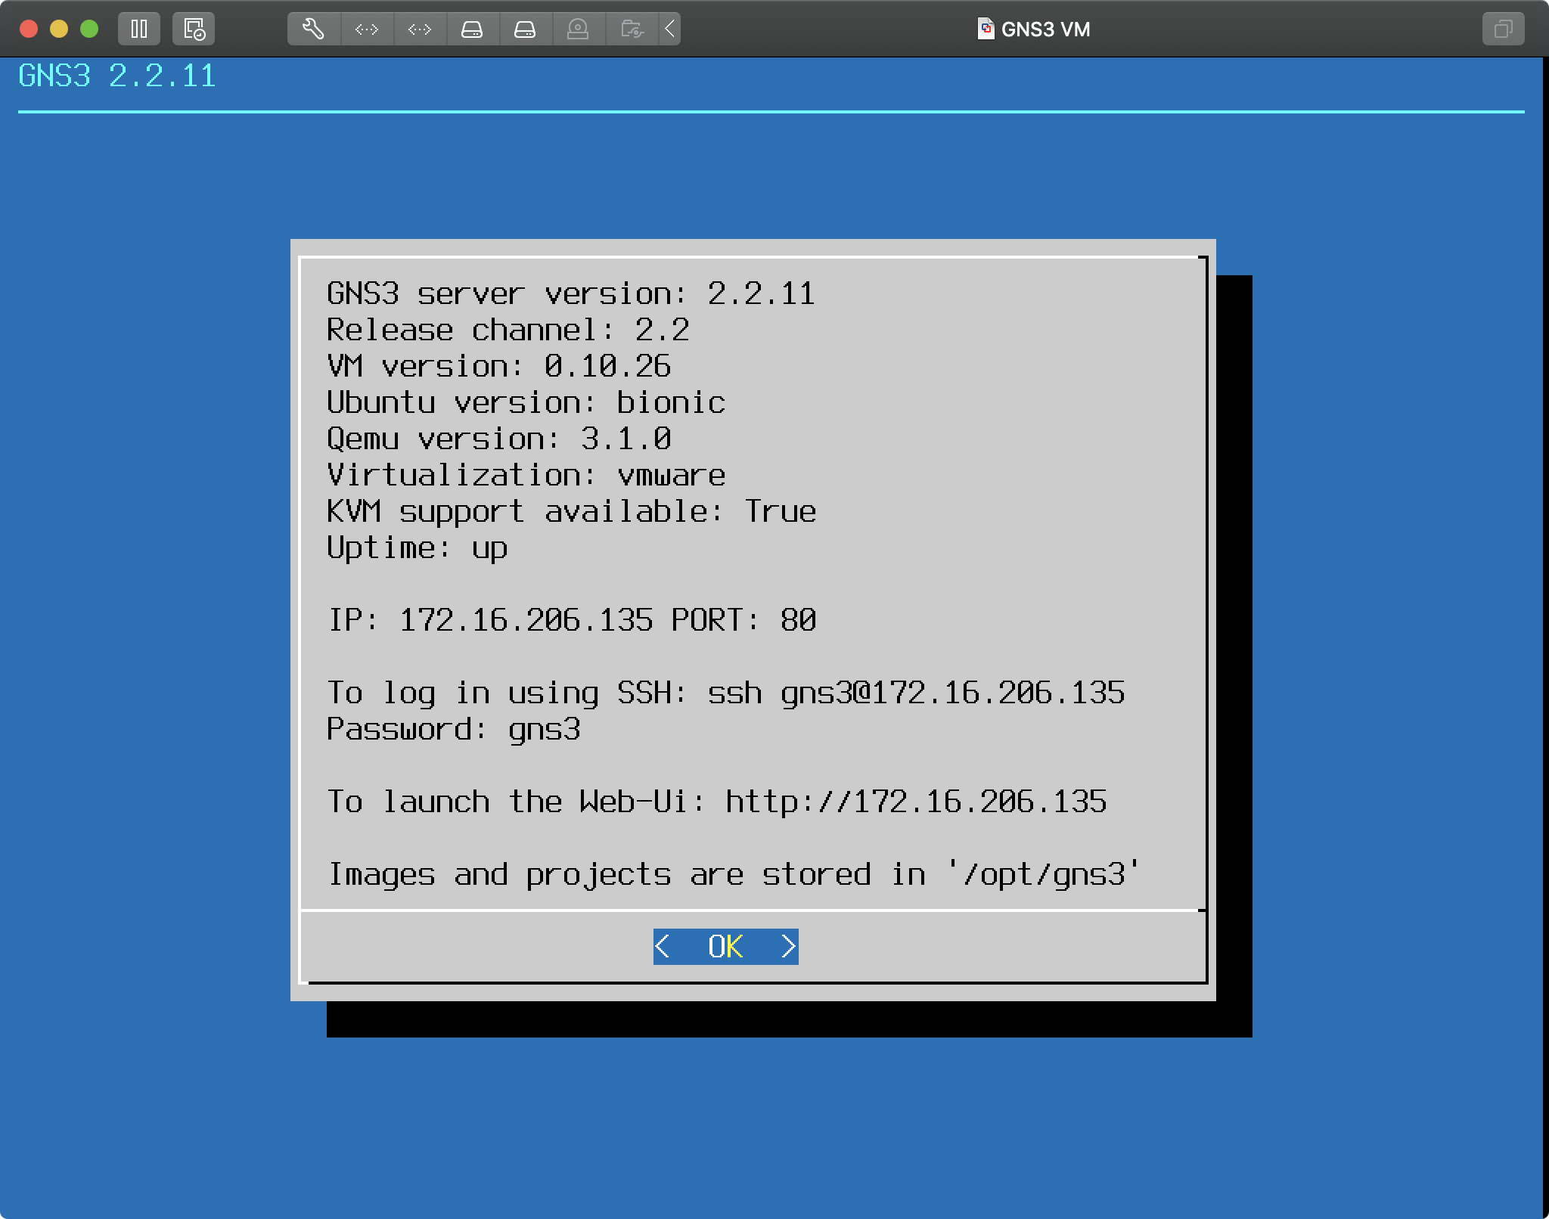Collapse the device toolbar chevron

pos(670,29)
